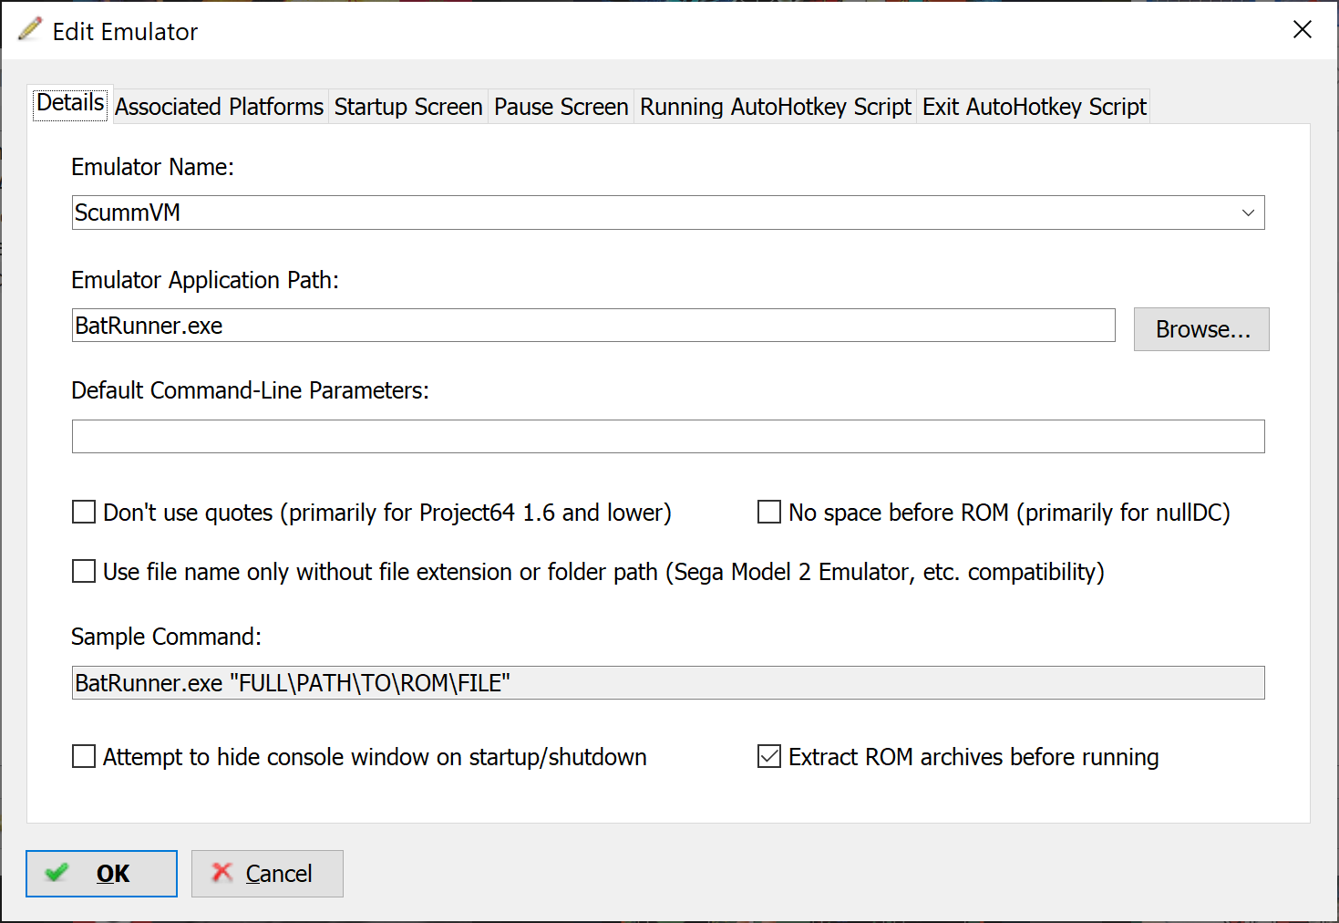Close the Edit Emulator dialog
The image size is (1339, 923).
1303,29
